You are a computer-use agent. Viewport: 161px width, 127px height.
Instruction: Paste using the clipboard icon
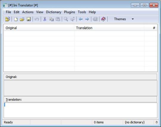pos(58,19)
